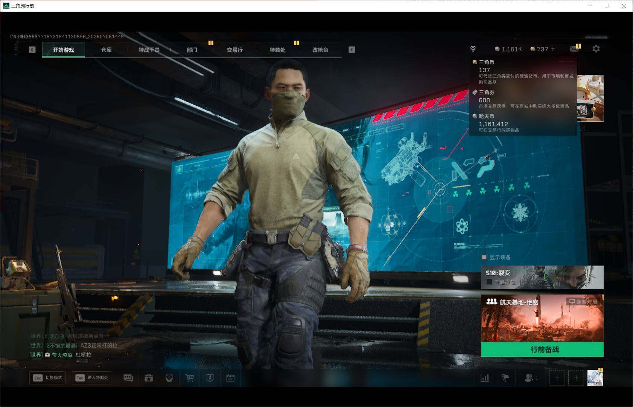The width and height of the screenshot is (633, 407).
Task: Open the settings gear icon
Action: pyautogui.click(x=596, y=49)
